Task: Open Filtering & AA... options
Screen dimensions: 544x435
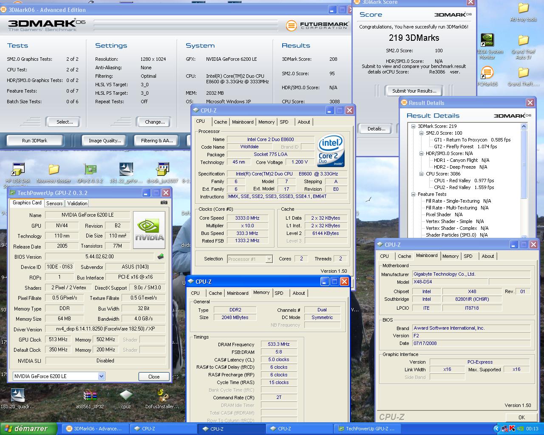Action: coord(157,141)
